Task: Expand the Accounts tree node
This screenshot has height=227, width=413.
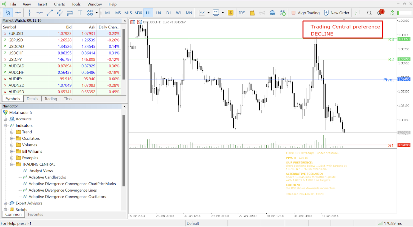Action: click(x=5, y=119)
